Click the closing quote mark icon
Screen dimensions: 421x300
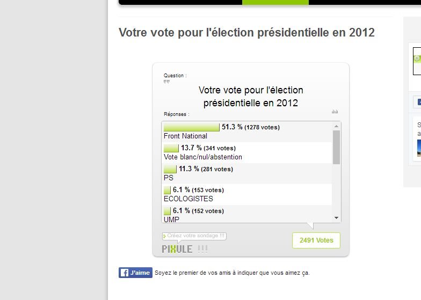click(x=335, y=112)
